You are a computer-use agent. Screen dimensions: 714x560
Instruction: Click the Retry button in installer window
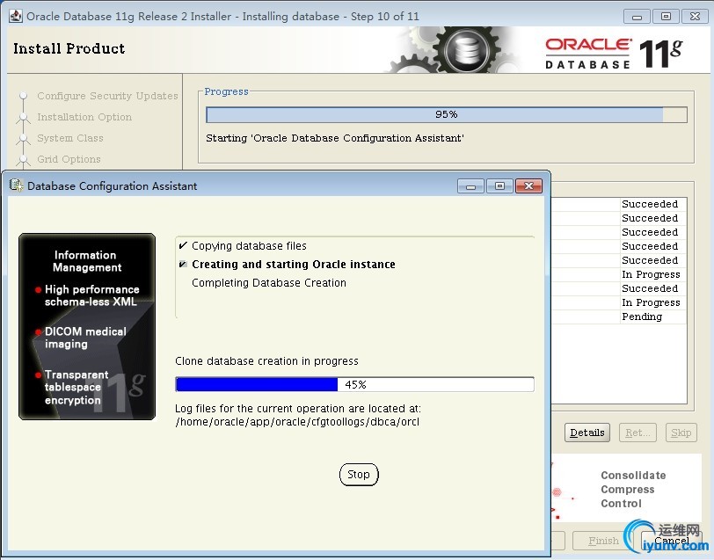pyautogui.click(x=637, y=433)
